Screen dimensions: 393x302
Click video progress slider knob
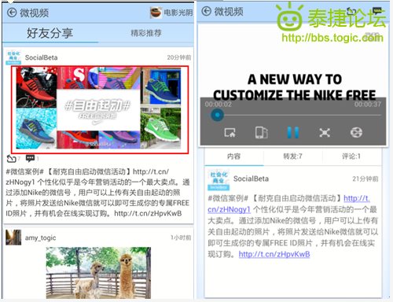pos(217,115)
